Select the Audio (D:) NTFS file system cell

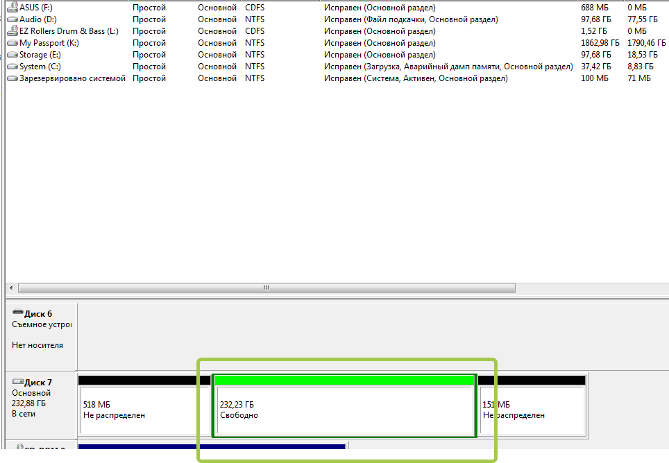coord(255,19)
